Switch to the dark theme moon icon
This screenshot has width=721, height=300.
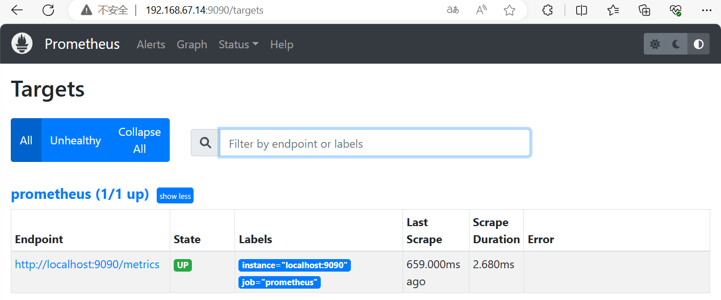click(676, 44)
